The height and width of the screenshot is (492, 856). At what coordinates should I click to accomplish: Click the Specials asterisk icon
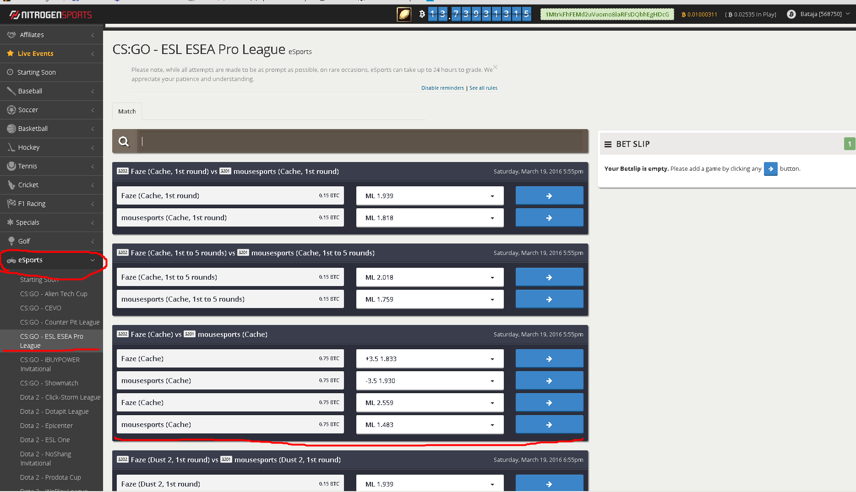tap(10, 222)
